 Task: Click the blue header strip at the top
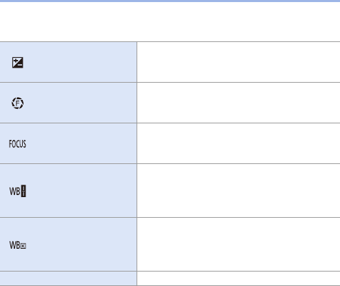pos(170,1)
